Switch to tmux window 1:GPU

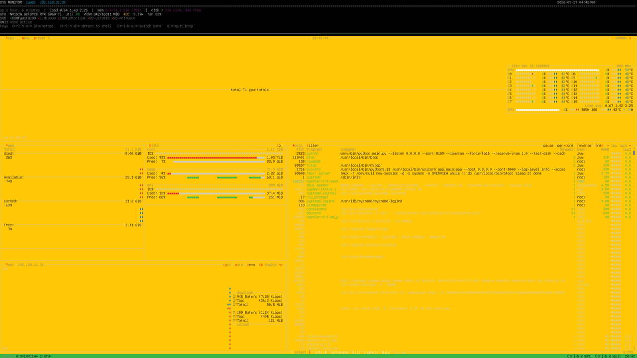click(46, 356)
